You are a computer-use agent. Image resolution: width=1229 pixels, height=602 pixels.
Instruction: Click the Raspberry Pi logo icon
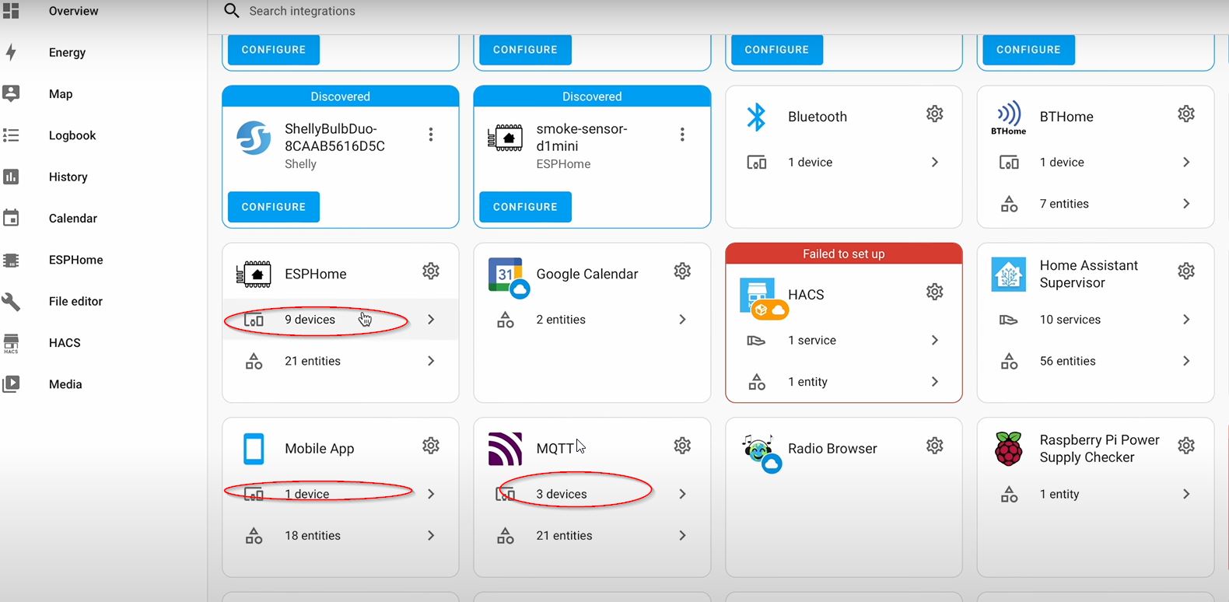[x=1009, y=449]
